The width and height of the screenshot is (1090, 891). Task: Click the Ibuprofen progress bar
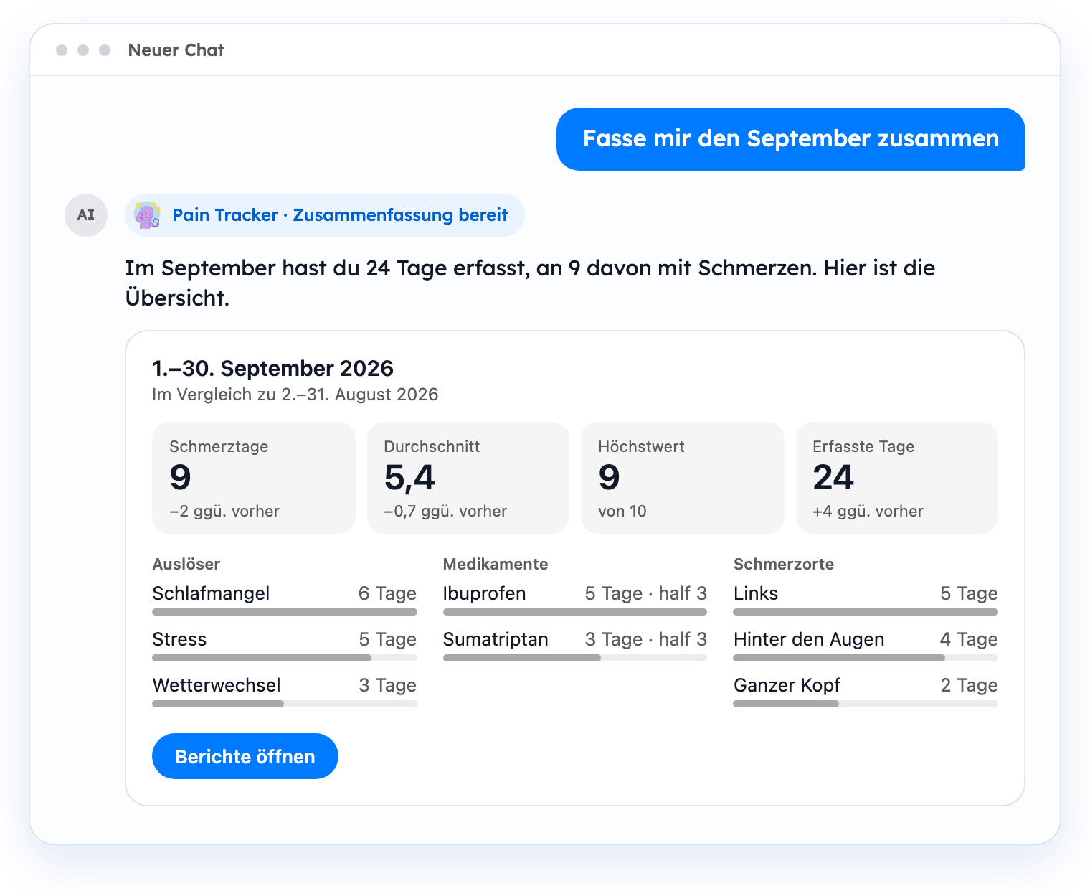(x=575, y=612)
